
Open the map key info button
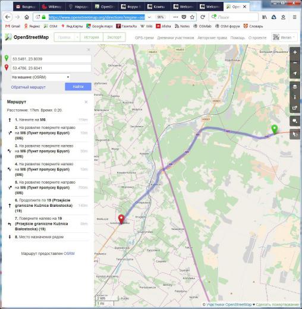click(x=295, y=97)
